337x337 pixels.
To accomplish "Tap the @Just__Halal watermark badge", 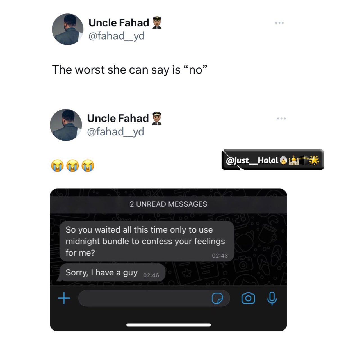I will point(273,160).
